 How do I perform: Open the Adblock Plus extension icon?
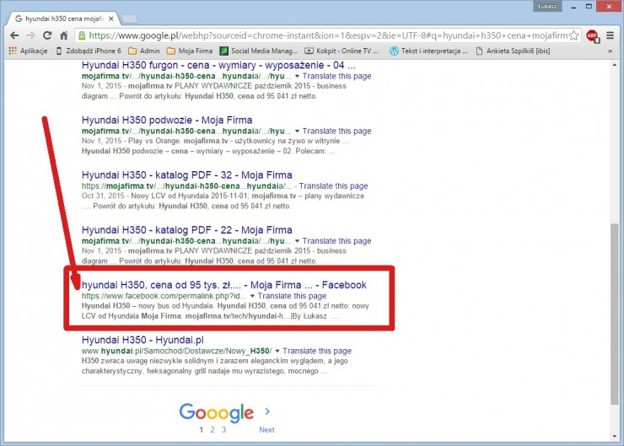coord(592,35)
